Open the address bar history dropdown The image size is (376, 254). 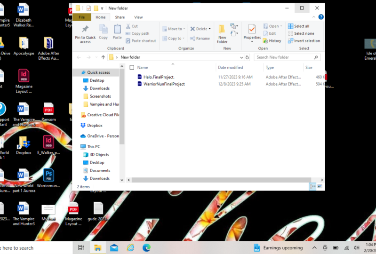[x=241, y=57]
